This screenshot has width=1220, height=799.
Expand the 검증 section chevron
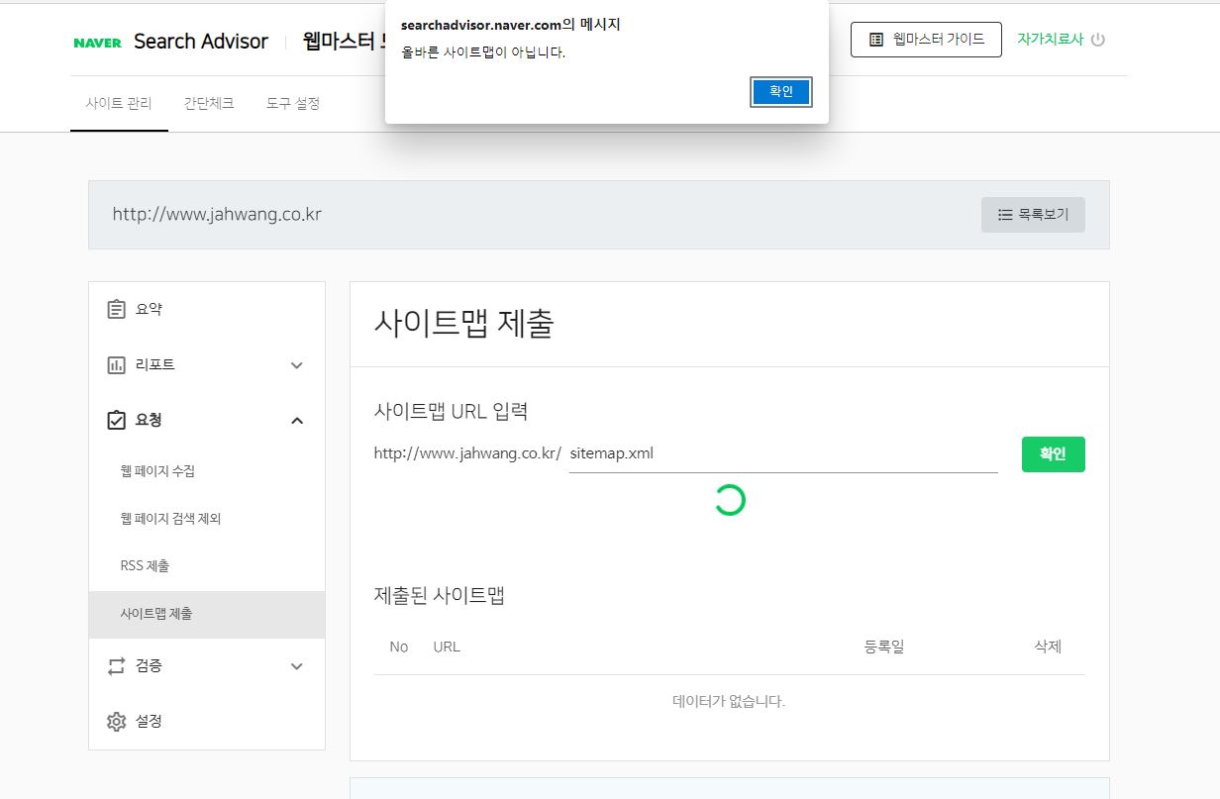coord(296,666)
